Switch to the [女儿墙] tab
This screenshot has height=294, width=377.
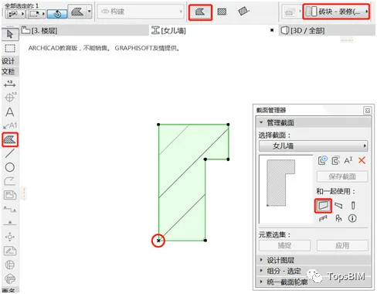(x=213, y=31)
